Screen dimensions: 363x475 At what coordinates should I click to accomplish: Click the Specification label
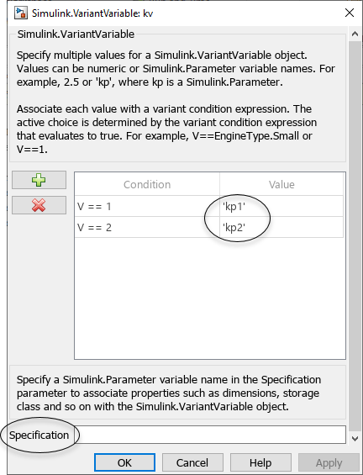tap(39, 435)
